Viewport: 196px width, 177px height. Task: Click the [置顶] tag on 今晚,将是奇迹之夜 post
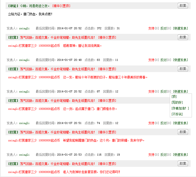tap(66, 6)
